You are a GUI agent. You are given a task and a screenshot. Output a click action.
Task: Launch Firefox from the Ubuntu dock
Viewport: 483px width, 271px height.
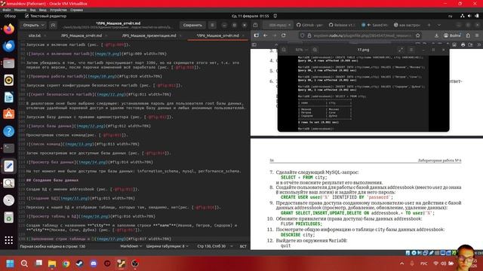[x=8, y=29]
